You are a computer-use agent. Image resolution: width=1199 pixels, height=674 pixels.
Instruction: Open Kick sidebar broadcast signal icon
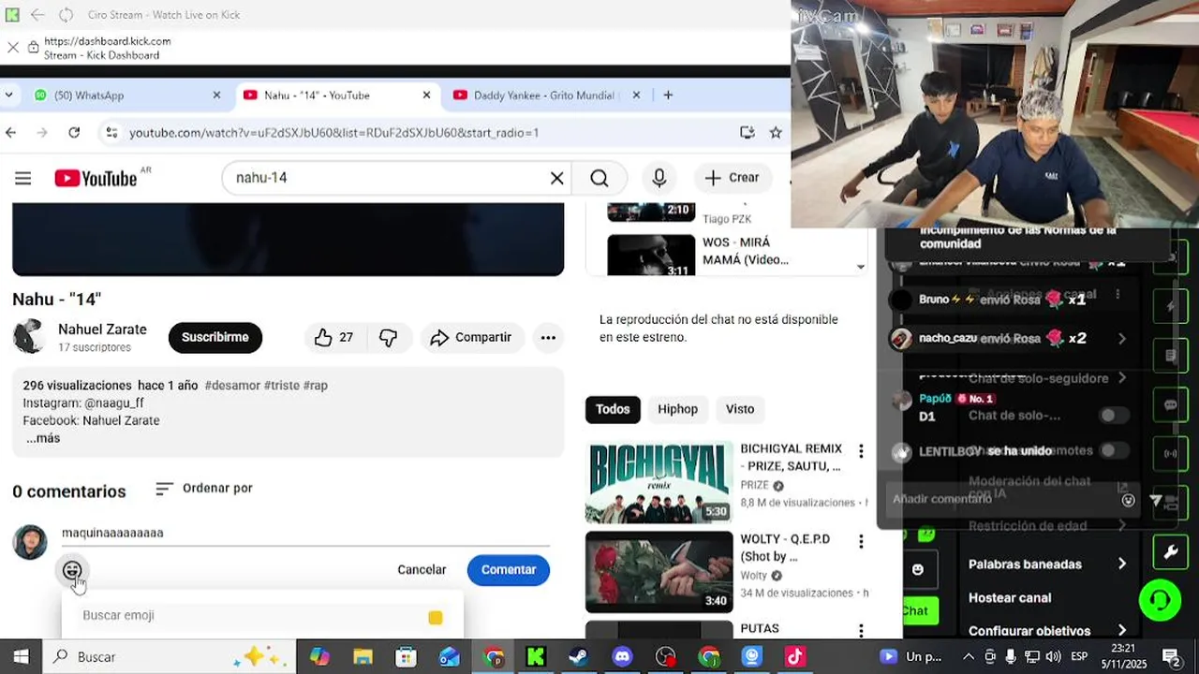tap(1170, 454)
